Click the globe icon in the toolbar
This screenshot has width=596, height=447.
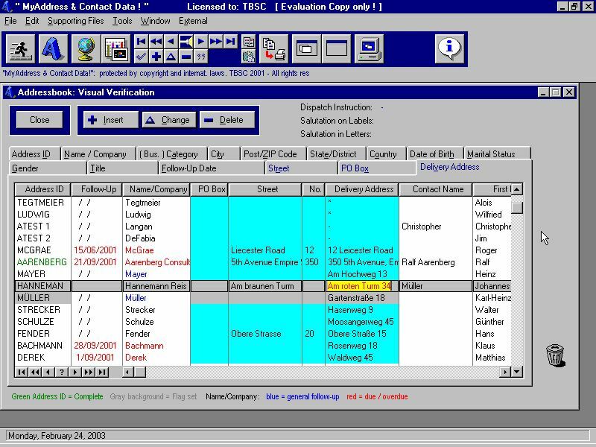86,48
